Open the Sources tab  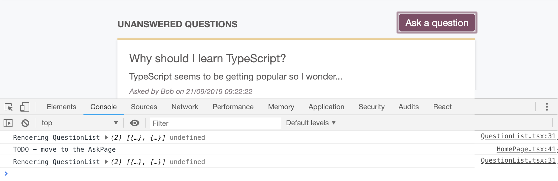(144, 107)
